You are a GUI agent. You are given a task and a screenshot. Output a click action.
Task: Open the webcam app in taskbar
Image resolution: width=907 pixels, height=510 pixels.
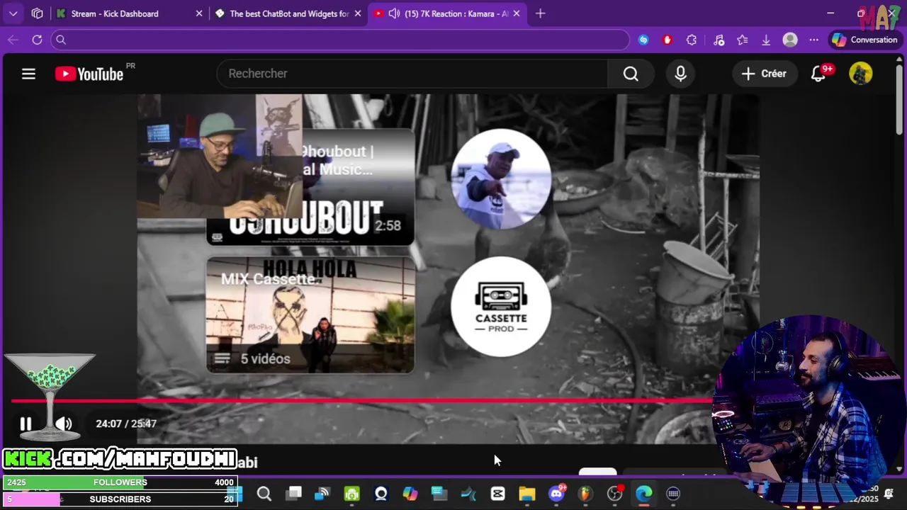[381, 494]
